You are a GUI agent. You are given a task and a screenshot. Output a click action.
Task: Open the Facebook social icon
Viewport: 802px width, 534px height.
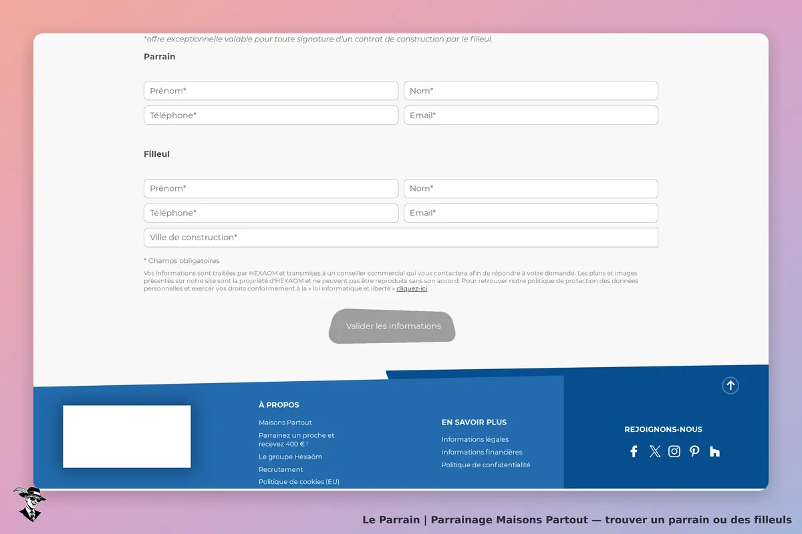click(x=634, y=451)
